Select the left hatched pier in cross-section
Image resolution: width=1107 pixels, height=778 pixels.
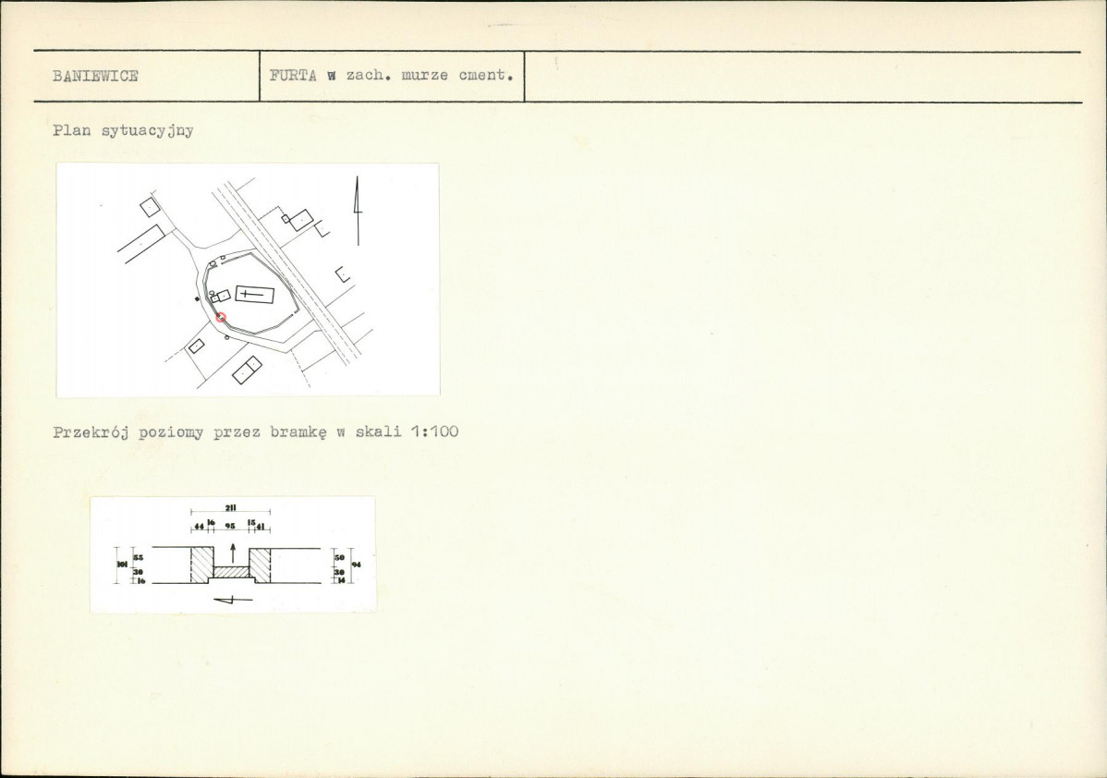click(202, 565)
